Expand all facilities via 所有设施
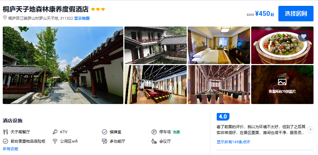Screen dimensions: 318x155 [10, 149]
